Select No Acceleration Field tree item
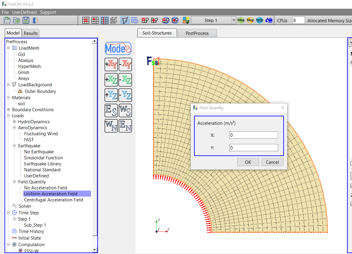352x254 pixels. [46, 188]
